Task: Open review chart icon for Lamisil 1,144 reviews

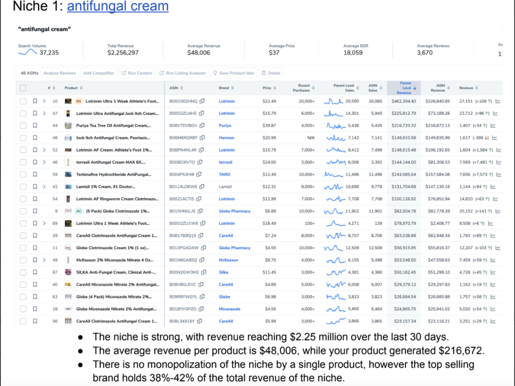Action: (493, 186)
